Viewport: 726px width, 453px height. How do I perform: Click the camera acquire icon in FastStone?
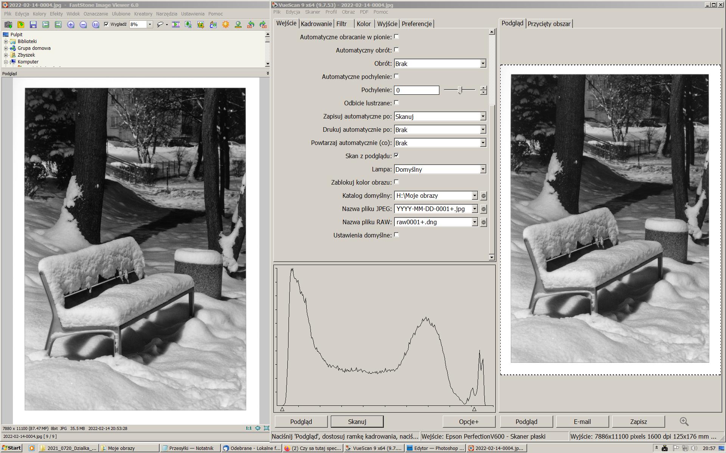pos(8,25)
